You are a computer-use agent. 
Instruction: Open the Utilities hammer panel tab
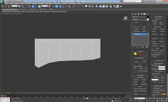147,14
